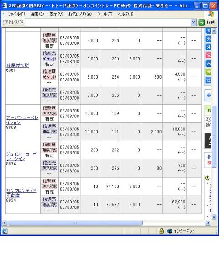Click the blue カ sidebar icon
Screen dimensions: 219x255
pos(209,31)
